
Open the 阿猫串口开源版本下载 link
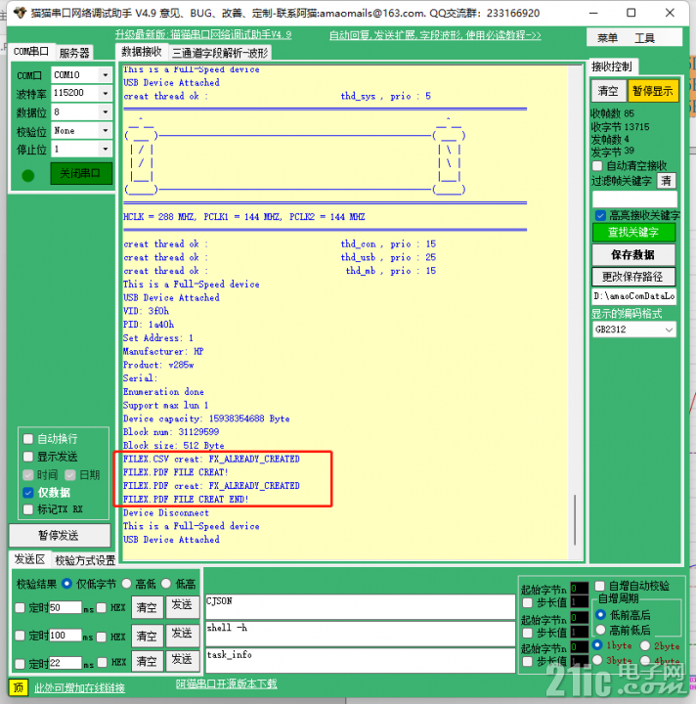(x=227, y=683)
